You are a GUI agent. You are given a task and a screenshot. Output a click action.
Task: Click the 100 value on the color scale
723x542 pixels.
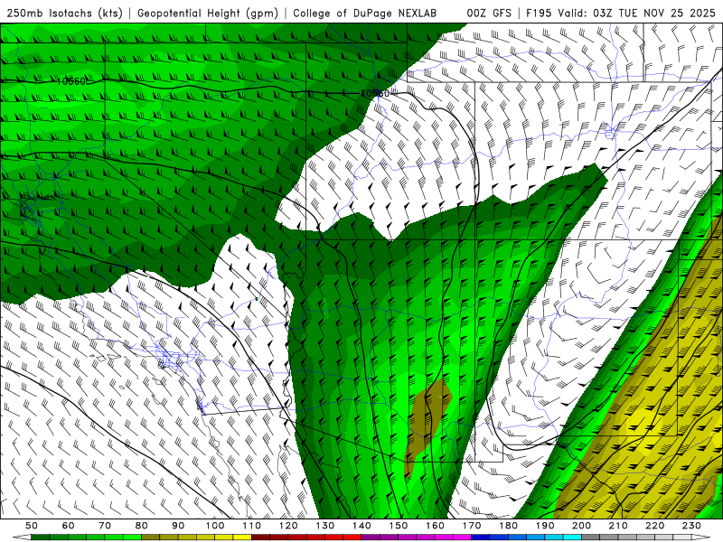click(x=215, y=526)
